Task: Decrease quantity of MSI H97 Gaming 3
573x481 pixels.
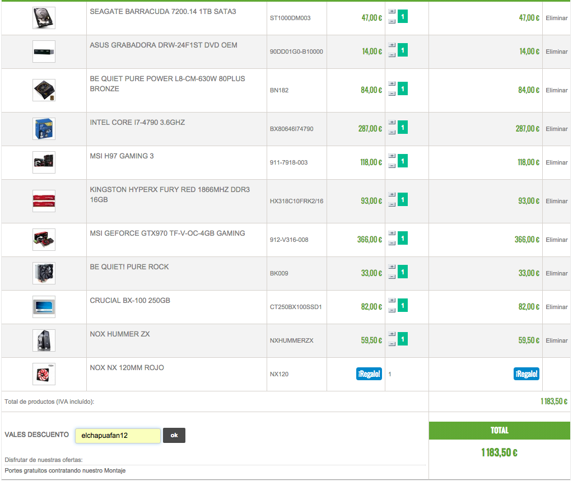Action: tap(392, 166)
